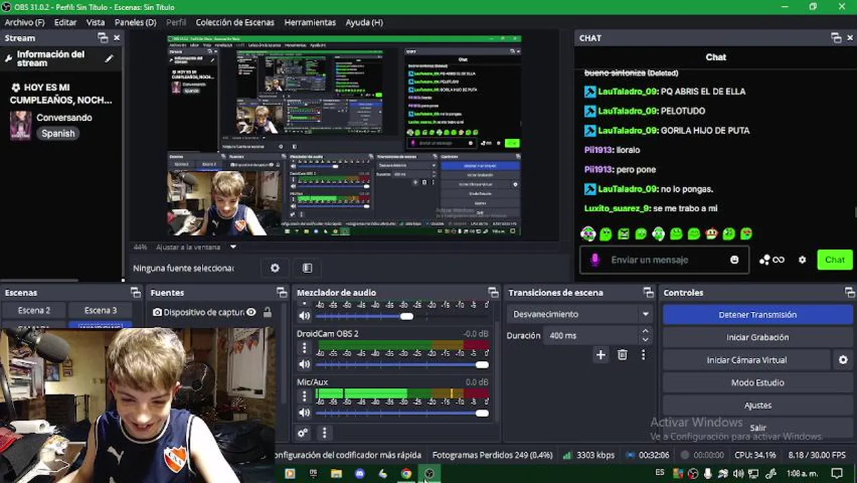
Task: Add a scene transition with plus icon
Action: click(601, 355)
